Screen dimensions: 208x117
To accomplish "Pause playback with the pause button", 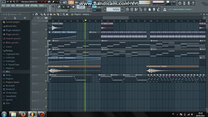I will click(64, 7).
